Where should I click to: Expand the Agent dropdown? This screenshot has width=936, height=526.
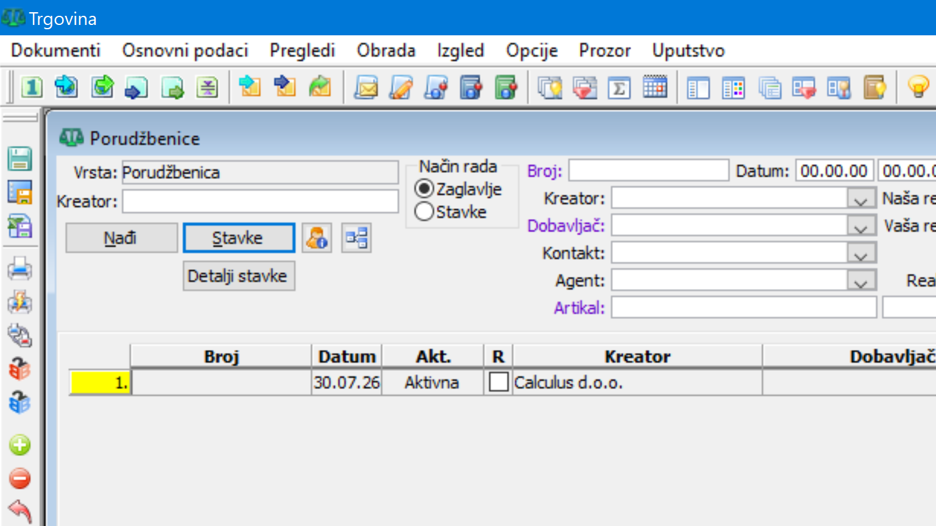(861, 281)
